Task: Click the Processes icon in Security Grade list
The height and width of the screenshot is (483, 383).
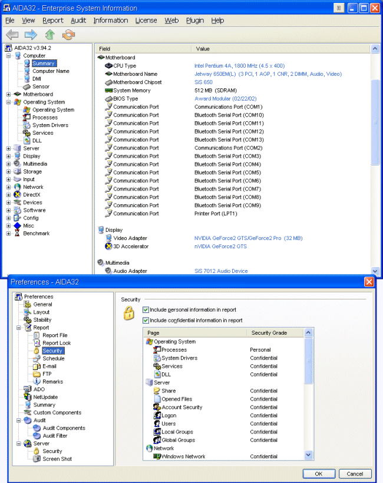Action: click(157, 349)
